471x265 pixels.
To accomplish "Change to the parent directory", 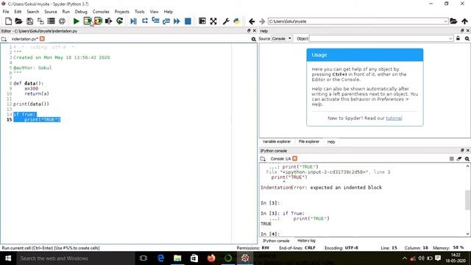I will (x=464, y=21).
